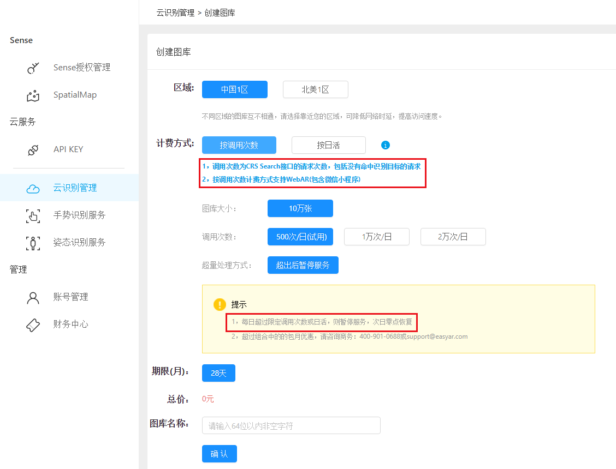This screenshot has height=469, width=616.
Task: Click the blue info icon beside 按日活
Action: click(x=386, y=145)
